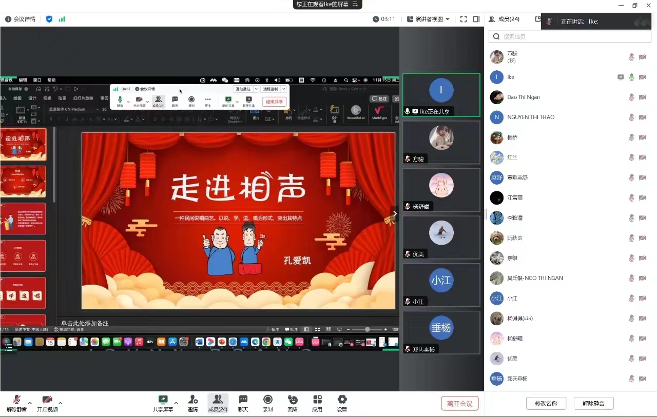Expand audio options arrow beside 解除静音
The height and width of the screenshot is (417, 657).
coord(30,403)
